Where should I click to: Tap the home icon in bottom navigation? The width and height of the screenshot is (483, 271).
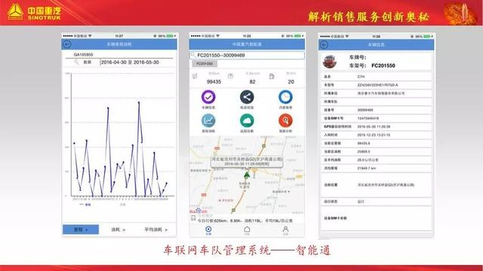[x=247, y=230]
